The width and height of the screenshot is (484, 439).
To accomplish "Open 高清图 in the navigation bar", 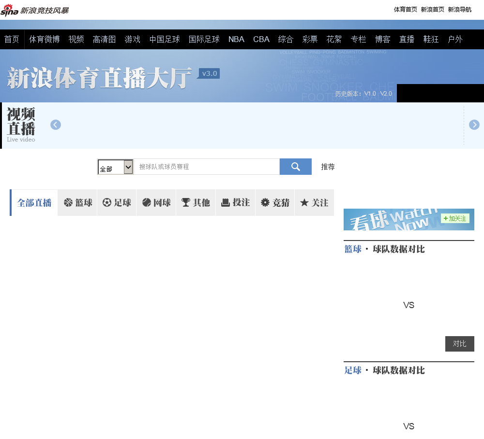I will pos(105,40).
